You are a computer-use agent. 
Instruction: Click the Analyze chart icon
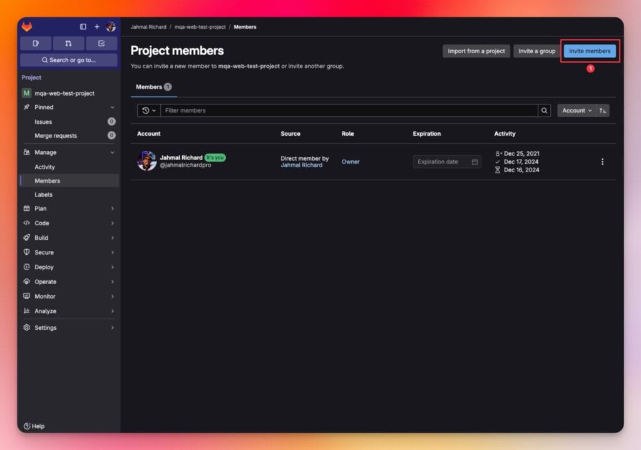pos(26,310)
